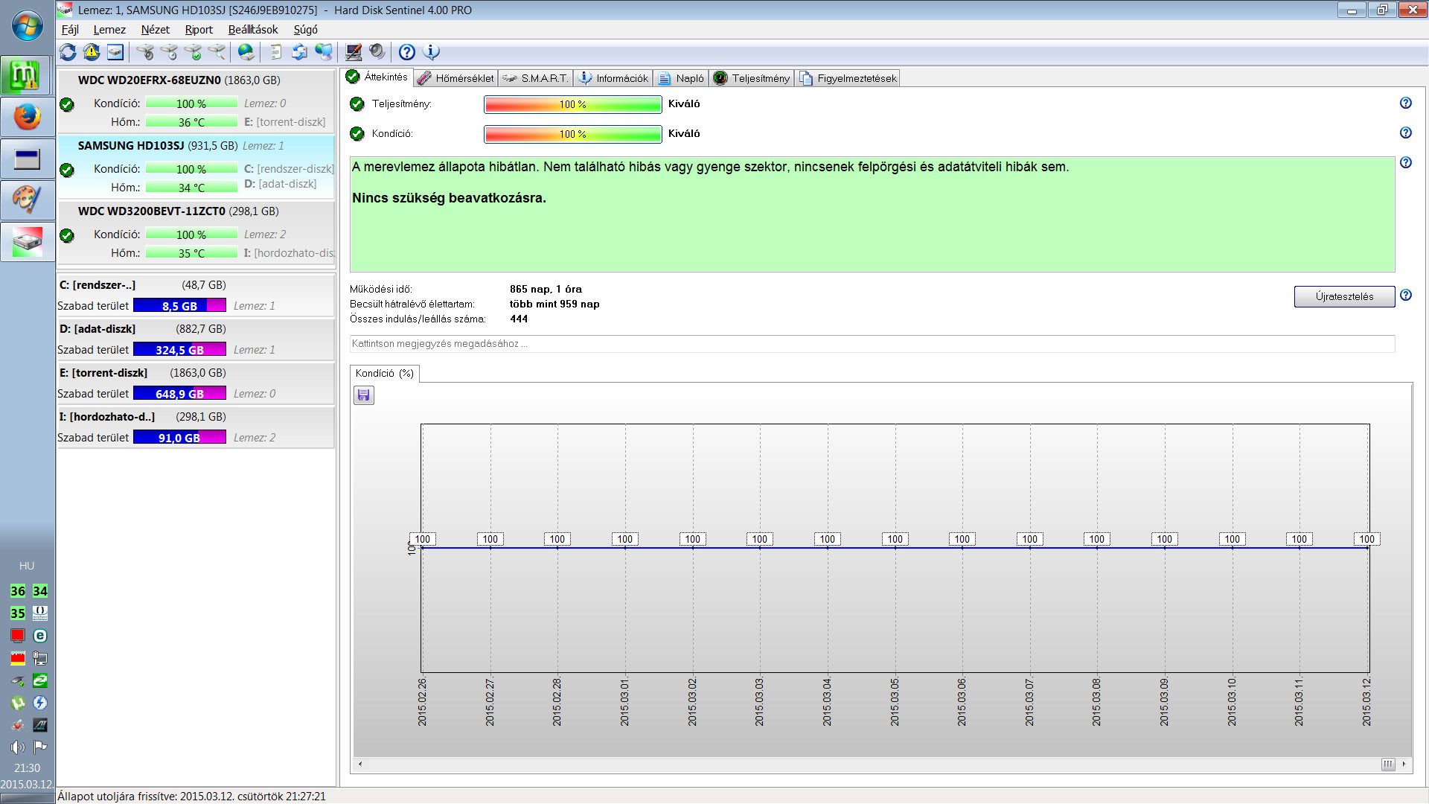This screenshot has height=804, width=1429.
Task: Switch to the Figyelmeztetések tab
Action: [848, 78]
